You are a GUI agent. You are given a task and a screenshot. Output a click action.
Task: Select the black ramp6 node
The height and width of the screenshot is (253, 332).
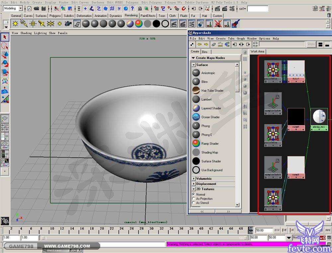(x=296, y=119)
